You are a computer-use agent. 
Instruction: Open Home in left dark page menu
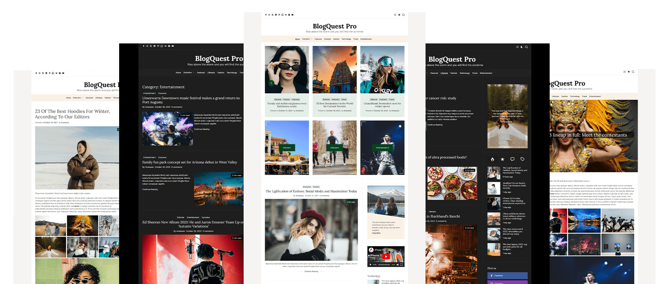178,73
